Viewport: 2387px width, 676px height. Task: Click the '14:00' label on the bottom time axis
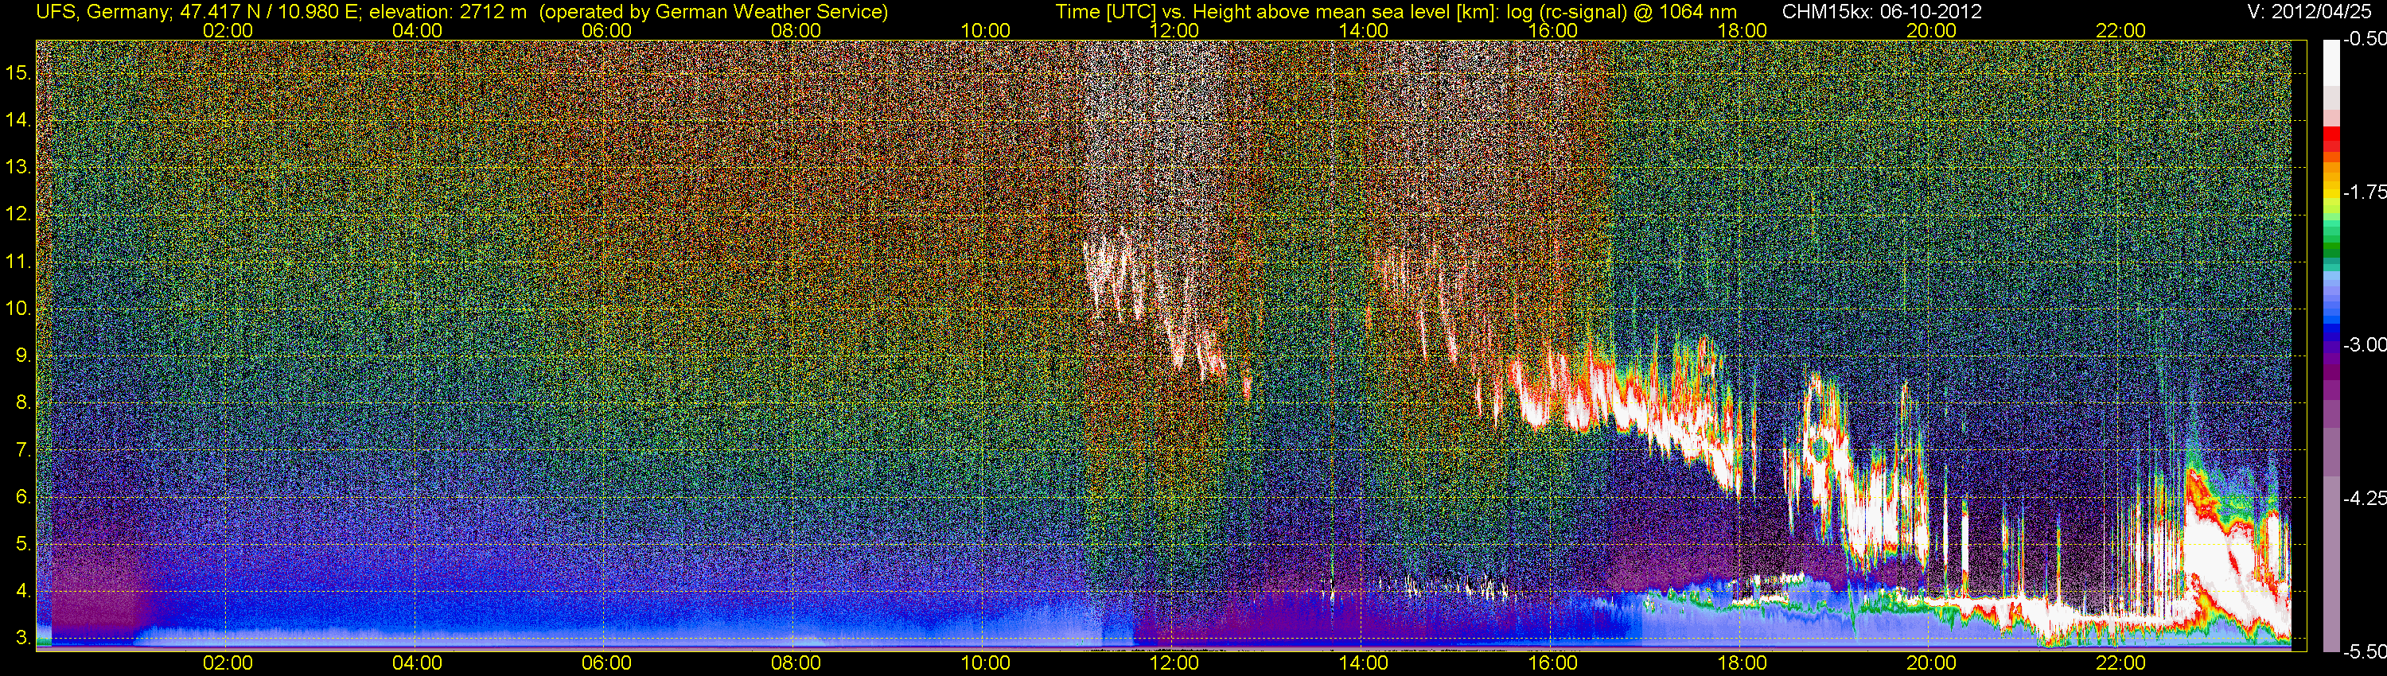pyautogui.click(x=1364, y=663)
